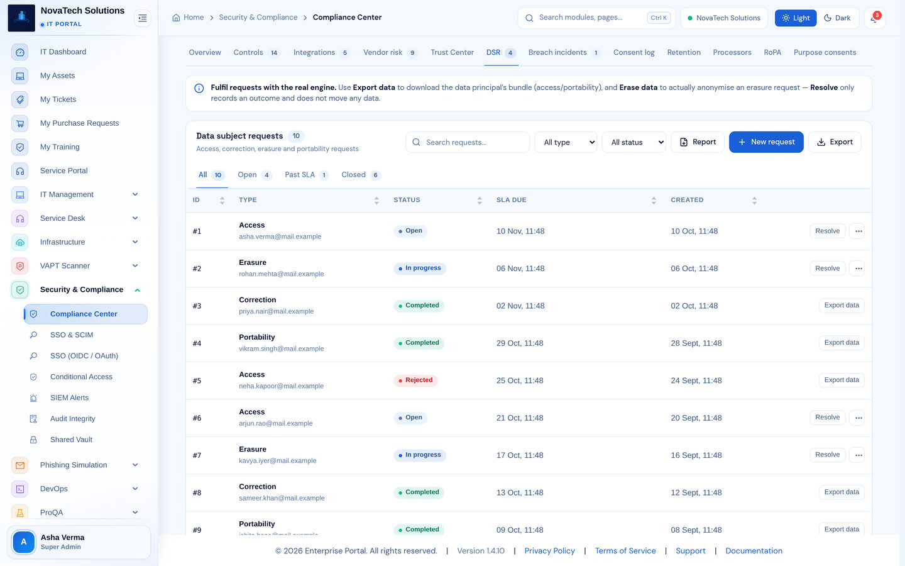The height and width of the screenshot is (566, 905).
Task: Click the My Assets sidebar icon
Action: (20, 76)
